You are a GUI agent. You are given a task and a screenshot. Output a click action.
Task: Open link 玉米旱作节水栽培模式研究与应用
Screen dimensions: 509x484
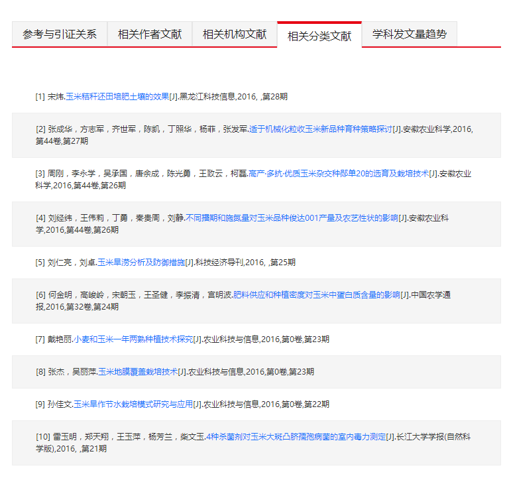pos(133,404)
